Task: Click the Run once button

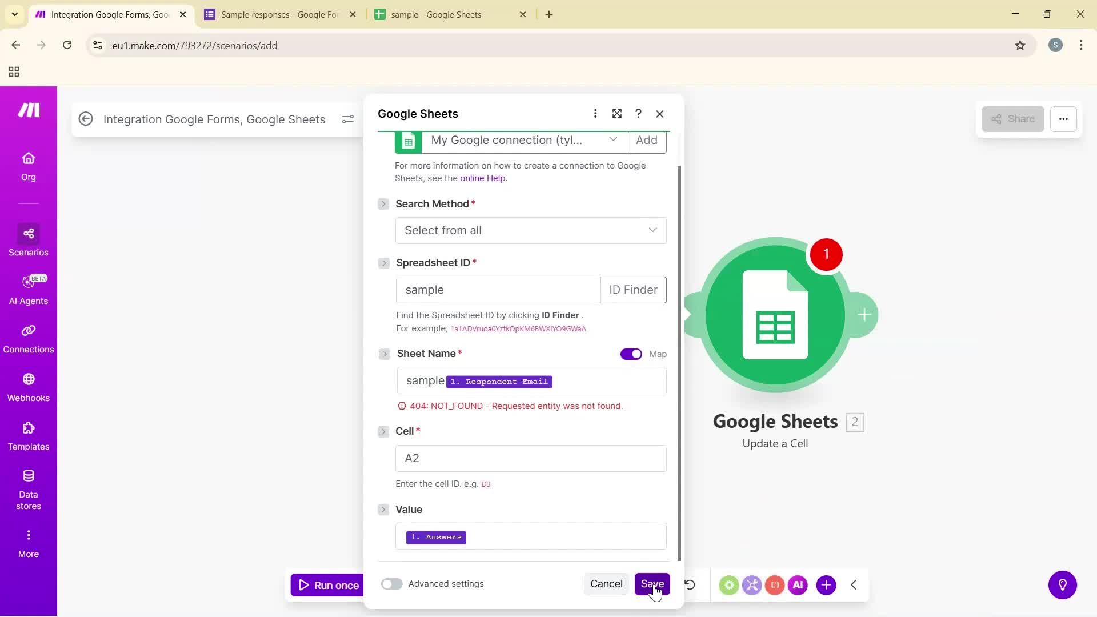Action: [x=330, y=584]
